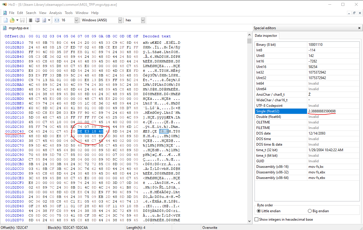The width and height of the screenshot is (363, 230).
Task: Open the Analysis menu
Action: pyautogui.click(x=55, y=13)
